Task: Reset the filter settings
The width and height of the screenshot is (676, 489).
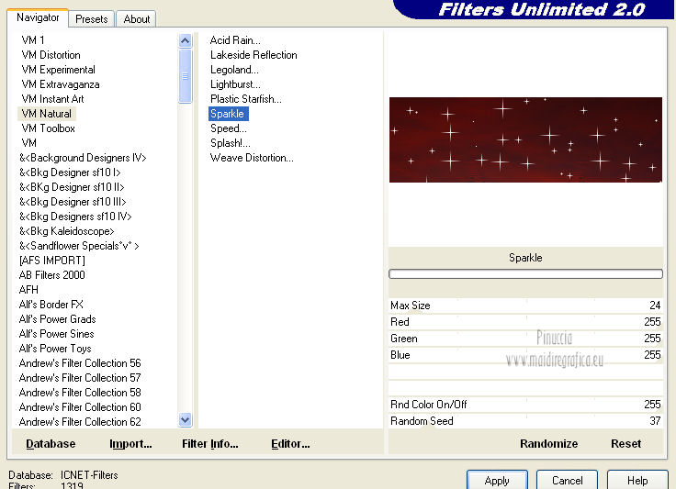Action: tap(626, 444)
